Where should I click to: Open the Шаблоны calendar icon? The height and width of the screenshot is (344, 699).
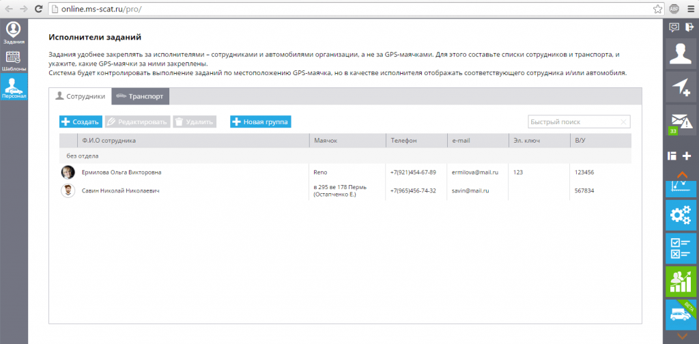[x=14, y=60]
